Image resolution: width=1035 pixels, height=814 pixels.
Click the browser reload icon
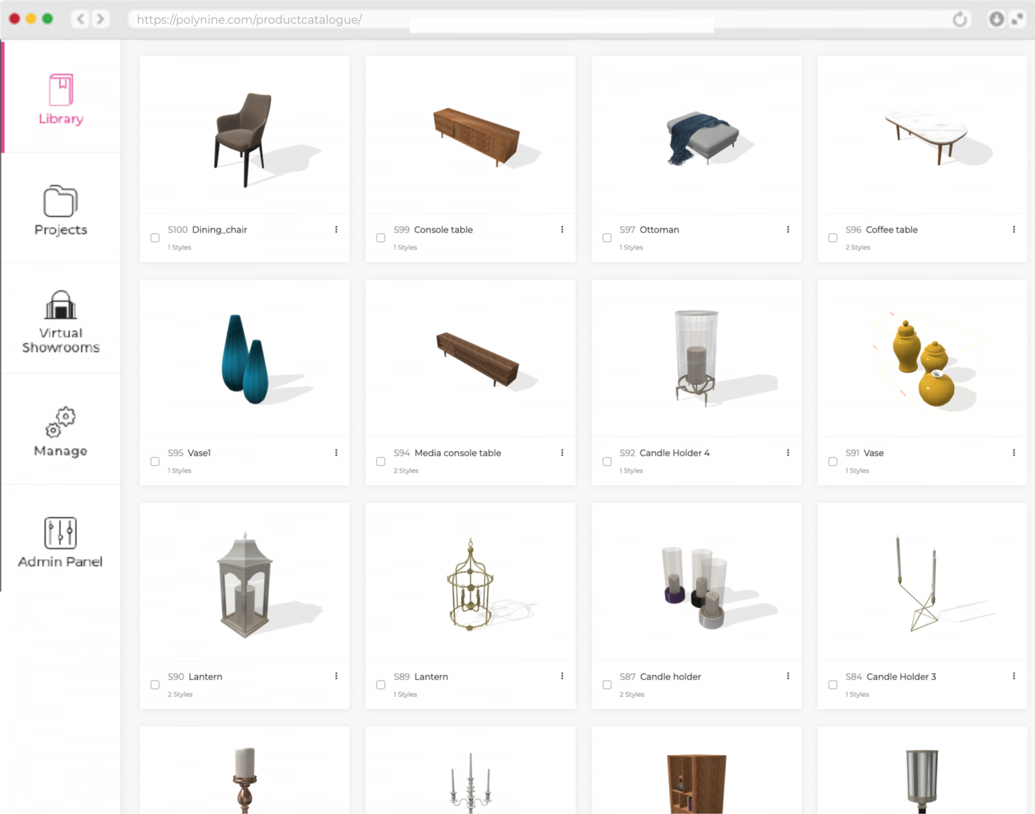pyautogui.click(x=960, y=20)
